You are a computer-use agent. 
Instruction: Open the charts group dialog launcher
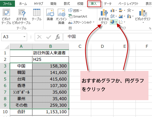coord(150,28)
